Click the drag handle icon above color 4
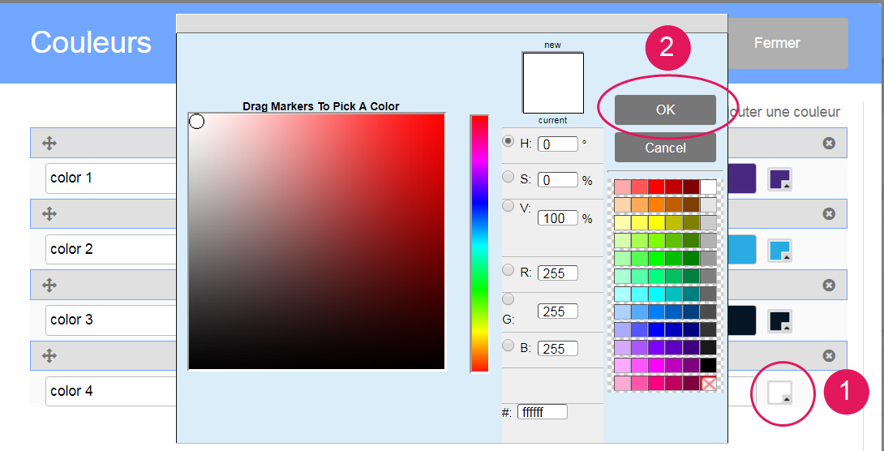 [x=49, y=356]
